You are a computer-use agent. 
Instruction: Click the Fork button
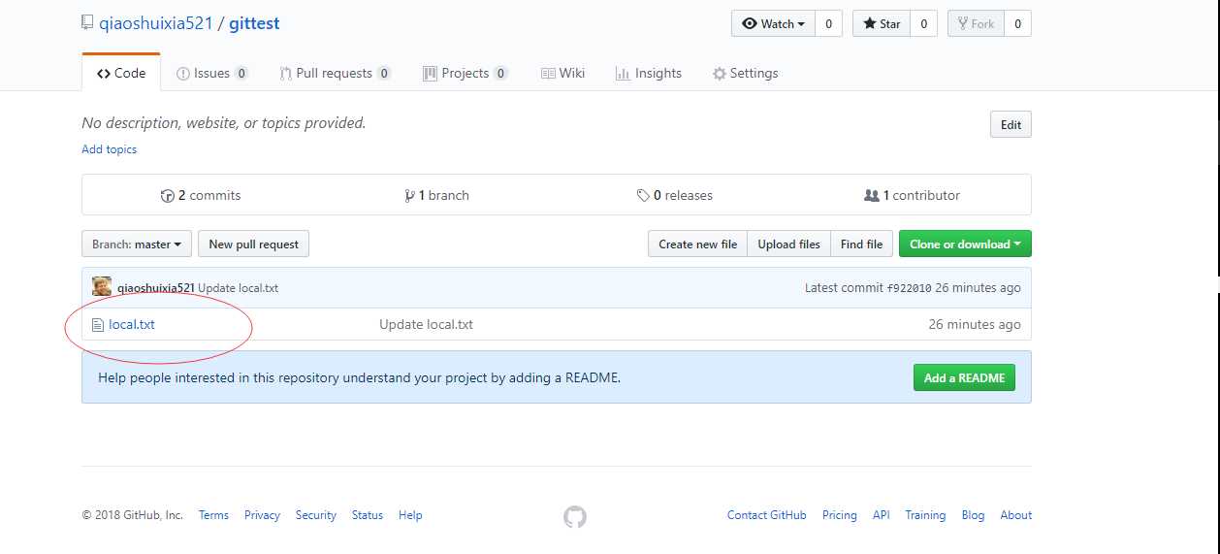tap(976, 24)
